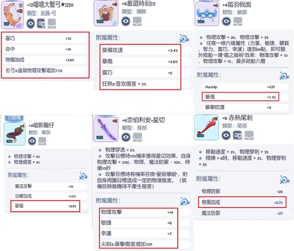Open details search icon for 喵喵大蟹弓
The width and height of the screenshot is (294, 251).
click(x=41, y=23)
